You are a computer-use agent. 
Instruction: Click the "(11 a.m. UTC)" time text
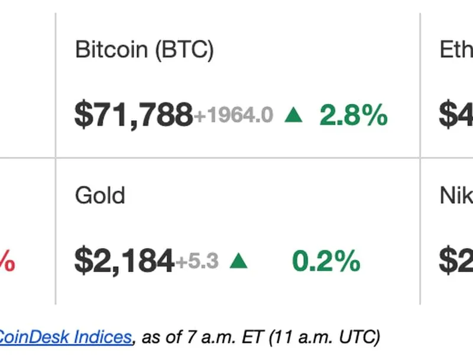pos(324,337)
